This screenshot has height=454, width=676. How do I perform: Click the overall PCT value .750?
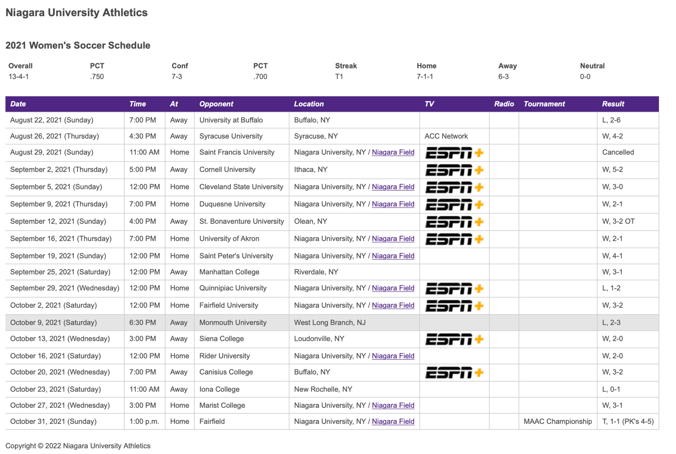97,77
